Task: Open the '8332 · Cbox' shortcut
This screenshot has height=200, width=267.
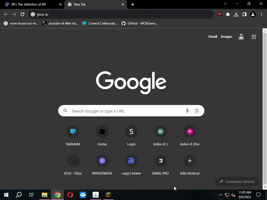Action: coord(73,165)
